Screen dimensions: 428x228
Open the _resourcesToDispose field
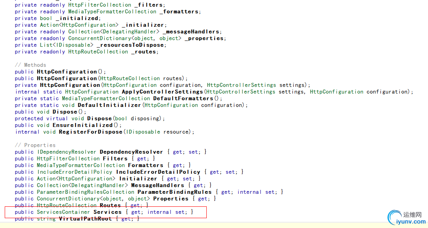tap(130, 45)
